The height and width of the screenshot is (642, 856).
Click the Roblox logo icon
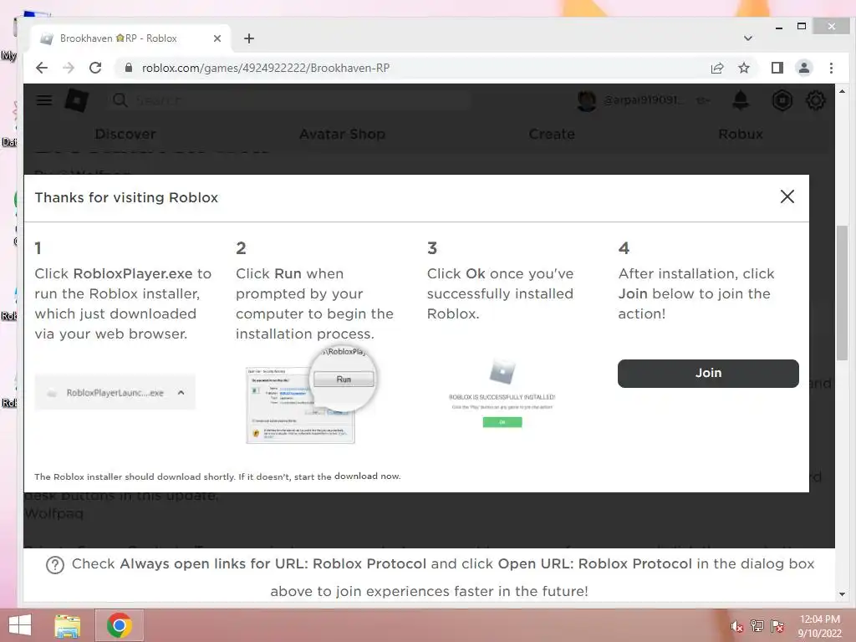[76, 100]
